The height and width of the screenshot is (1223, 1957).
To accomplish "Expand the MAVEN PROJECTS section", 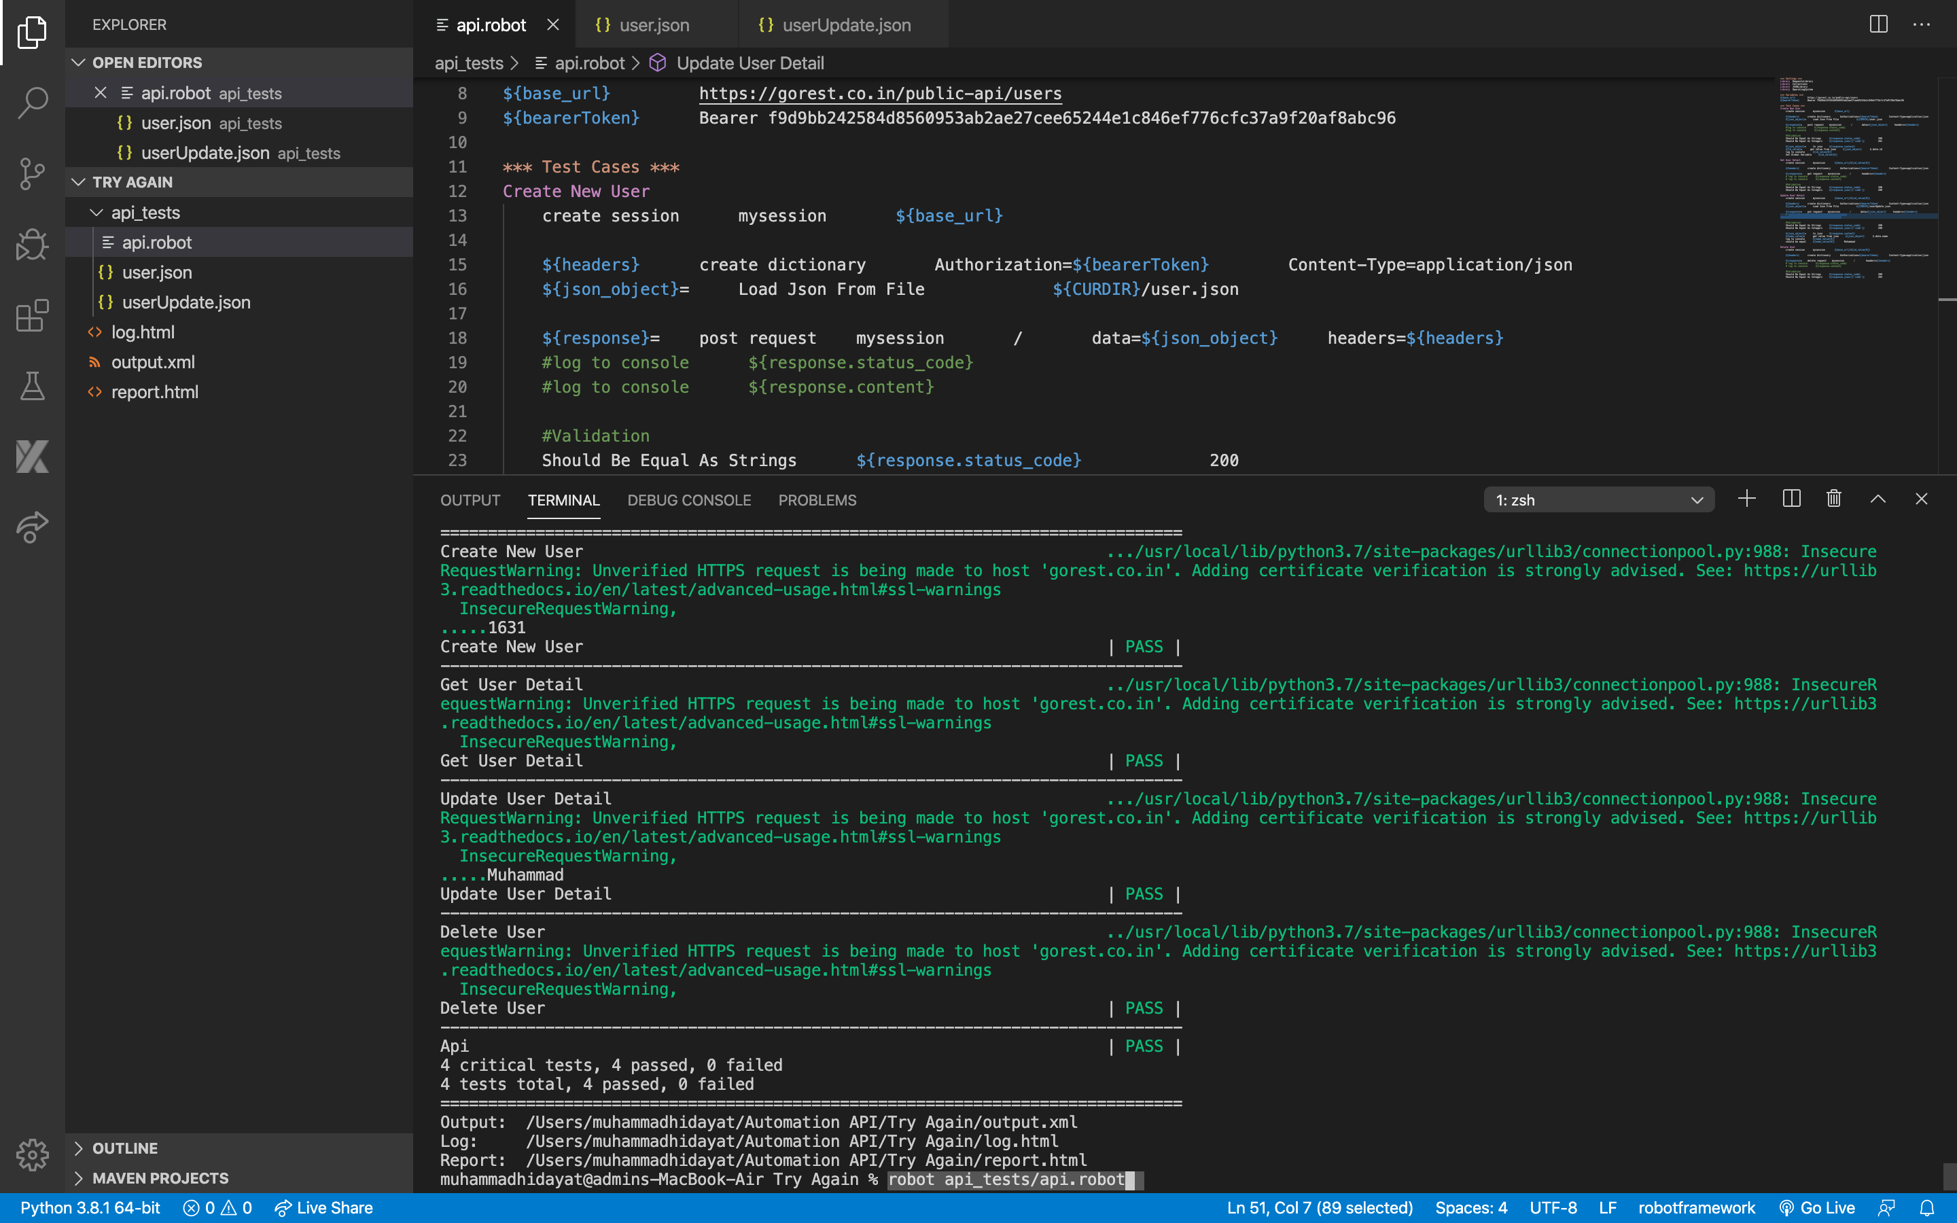I will coord(239,1177).
